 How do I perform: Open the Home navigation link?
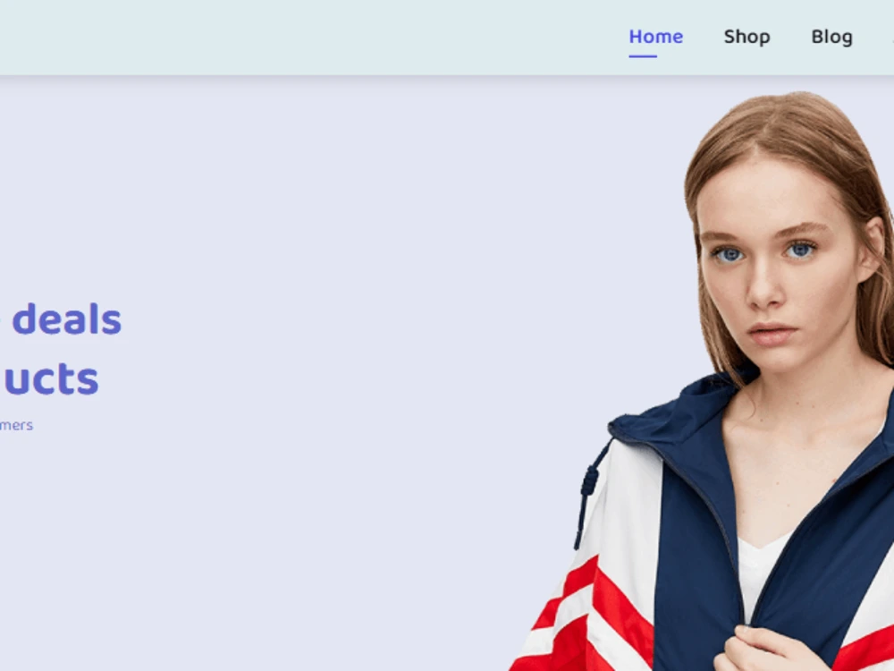tap(655, 37)
